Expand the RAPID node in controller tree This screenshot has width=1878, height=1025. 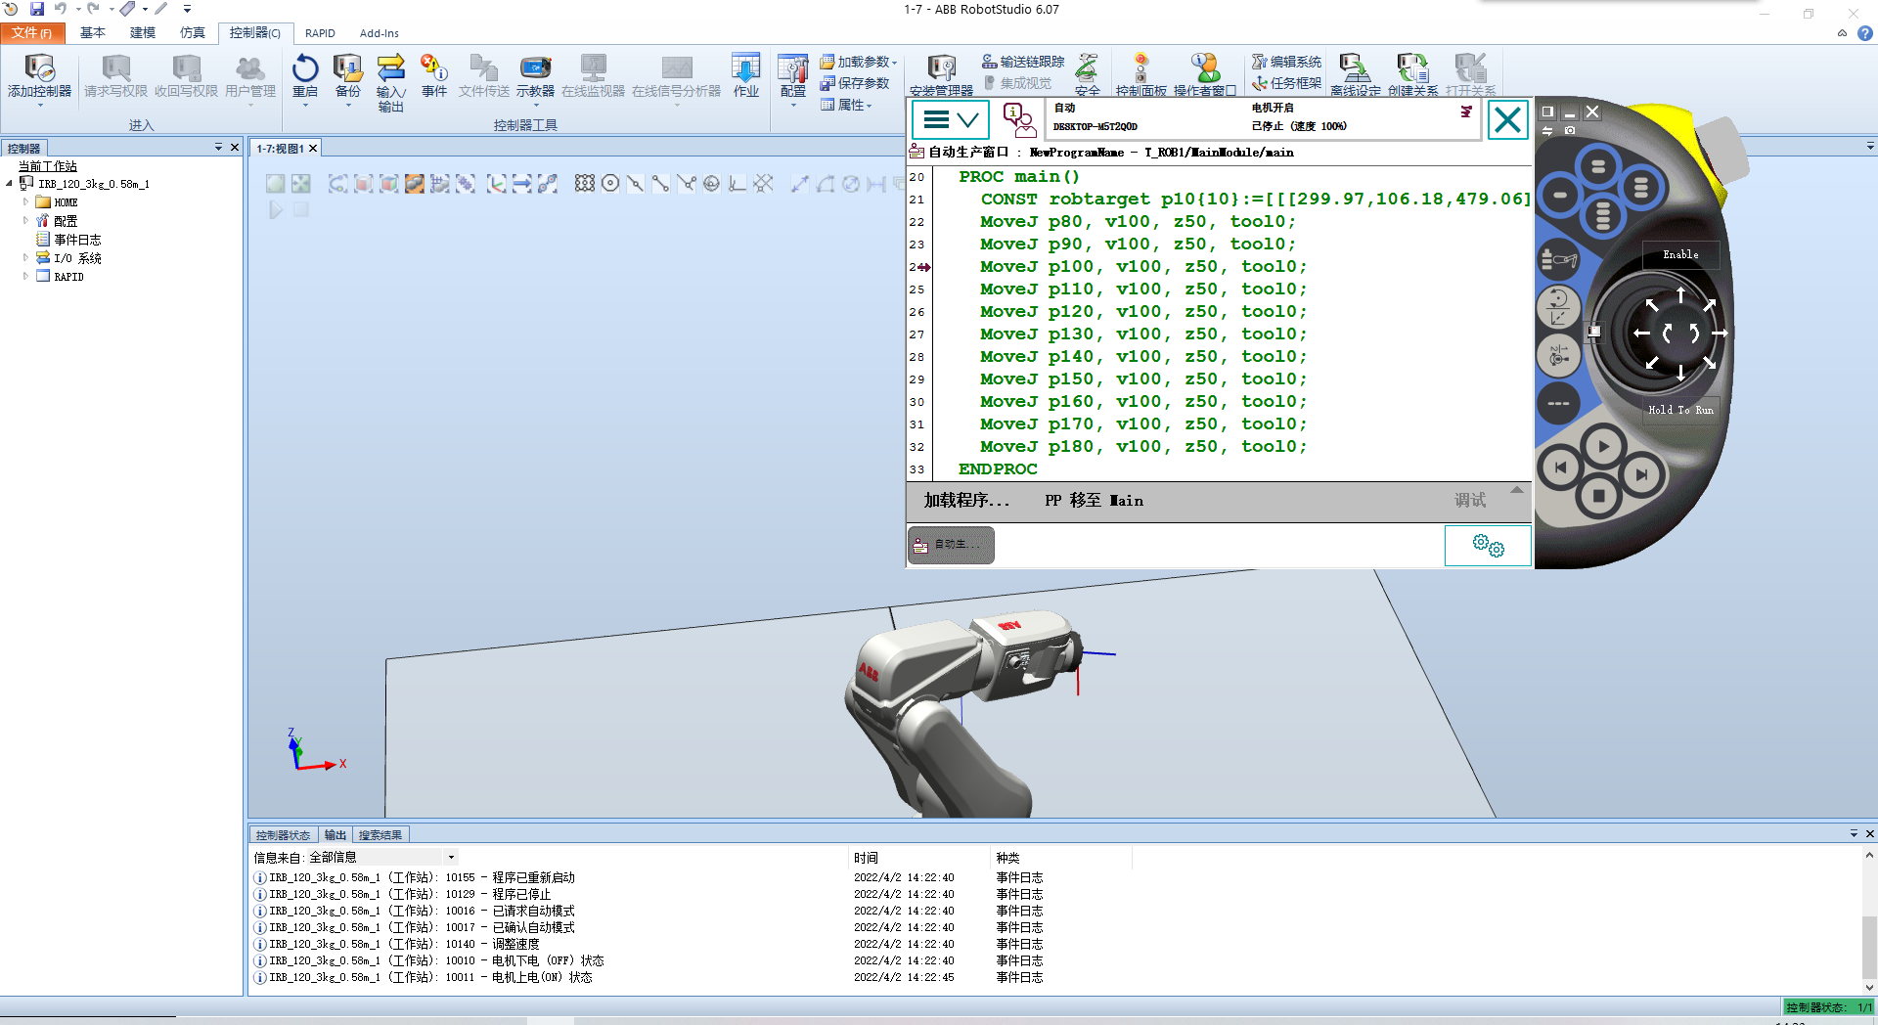(x=26, y=276)
